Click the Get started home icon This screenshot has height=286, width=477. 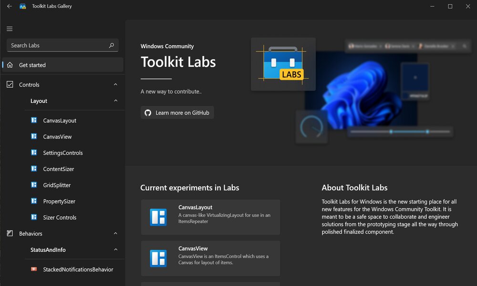[10, 65]
